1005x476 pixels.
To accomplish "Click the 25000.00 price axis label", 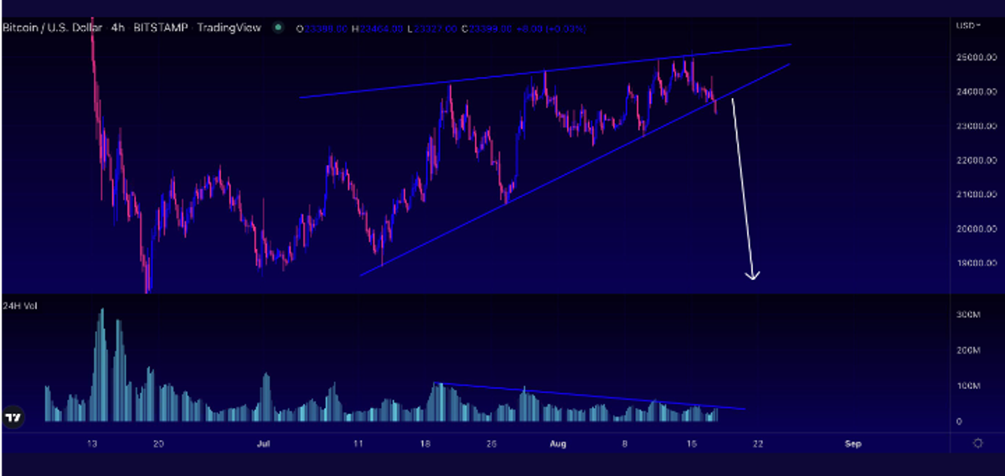I will [x=976, y=58].
